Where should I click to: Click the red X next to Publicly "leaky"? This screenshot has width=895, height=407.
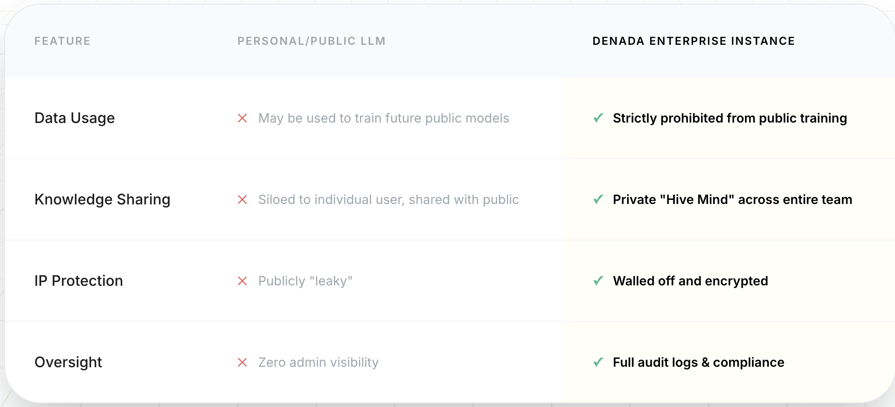click(x=242, y=281)
